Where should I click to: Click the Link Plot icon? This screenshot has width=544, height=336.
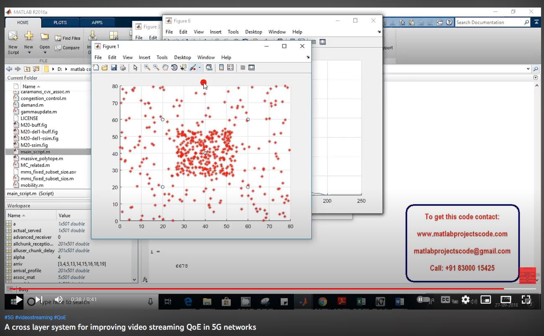click(209, 68)
